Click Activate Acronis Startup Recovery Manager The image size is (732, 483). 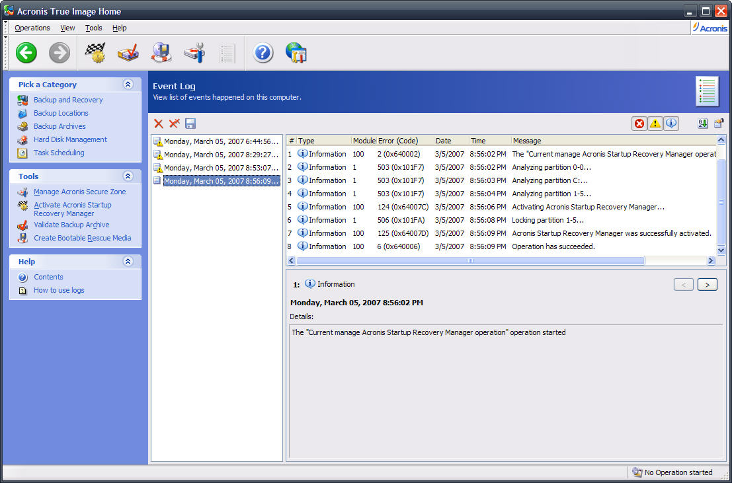pyautogui.click(x=72, y=209)
